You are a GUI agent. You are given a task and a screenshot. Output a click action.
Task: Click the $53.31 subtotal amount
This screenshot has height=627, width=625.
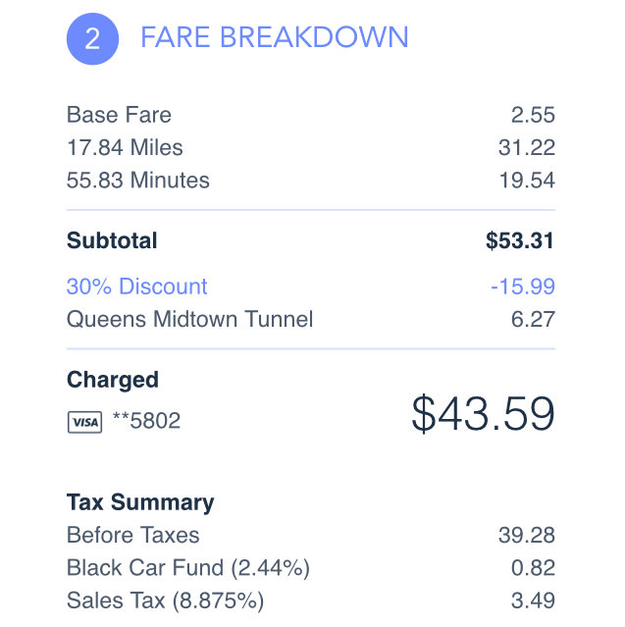pos(520,240)
